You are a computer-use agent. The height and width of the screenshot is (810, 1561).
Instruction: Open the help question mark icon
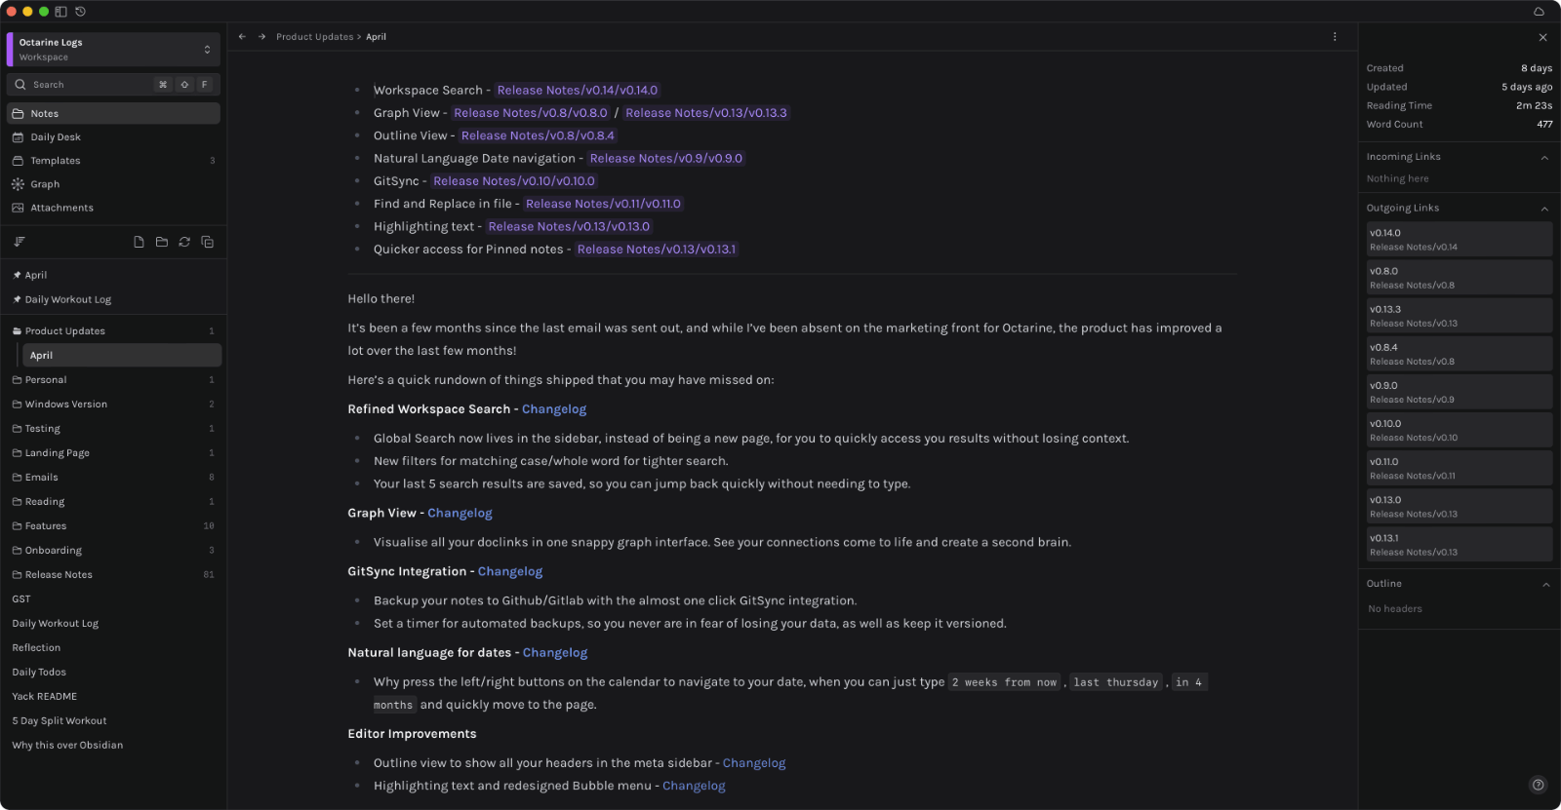pyautogui.click(x=1538, y=785)
